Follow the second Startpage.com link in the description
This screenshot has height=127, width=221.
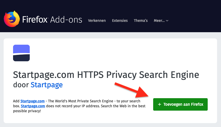33,106
